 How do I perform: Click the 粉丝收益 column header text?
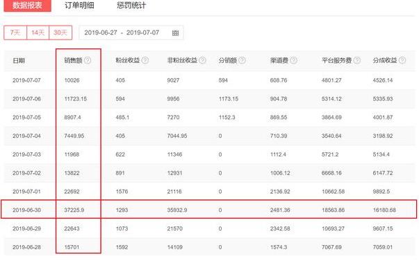(x=128, y=60)
